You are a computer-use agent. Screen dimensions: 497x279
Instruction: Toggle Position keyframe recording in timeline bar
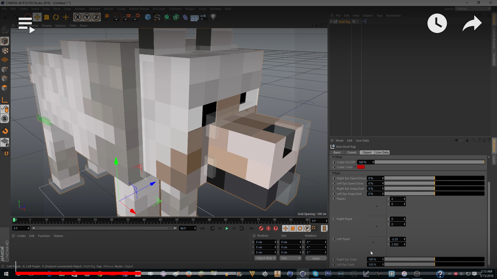point(285,228)
